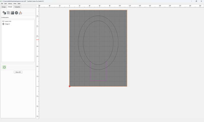Click the green zoom-to-fit view icon
Viewport: 204px width, 122px height.
tap(4, 67)
